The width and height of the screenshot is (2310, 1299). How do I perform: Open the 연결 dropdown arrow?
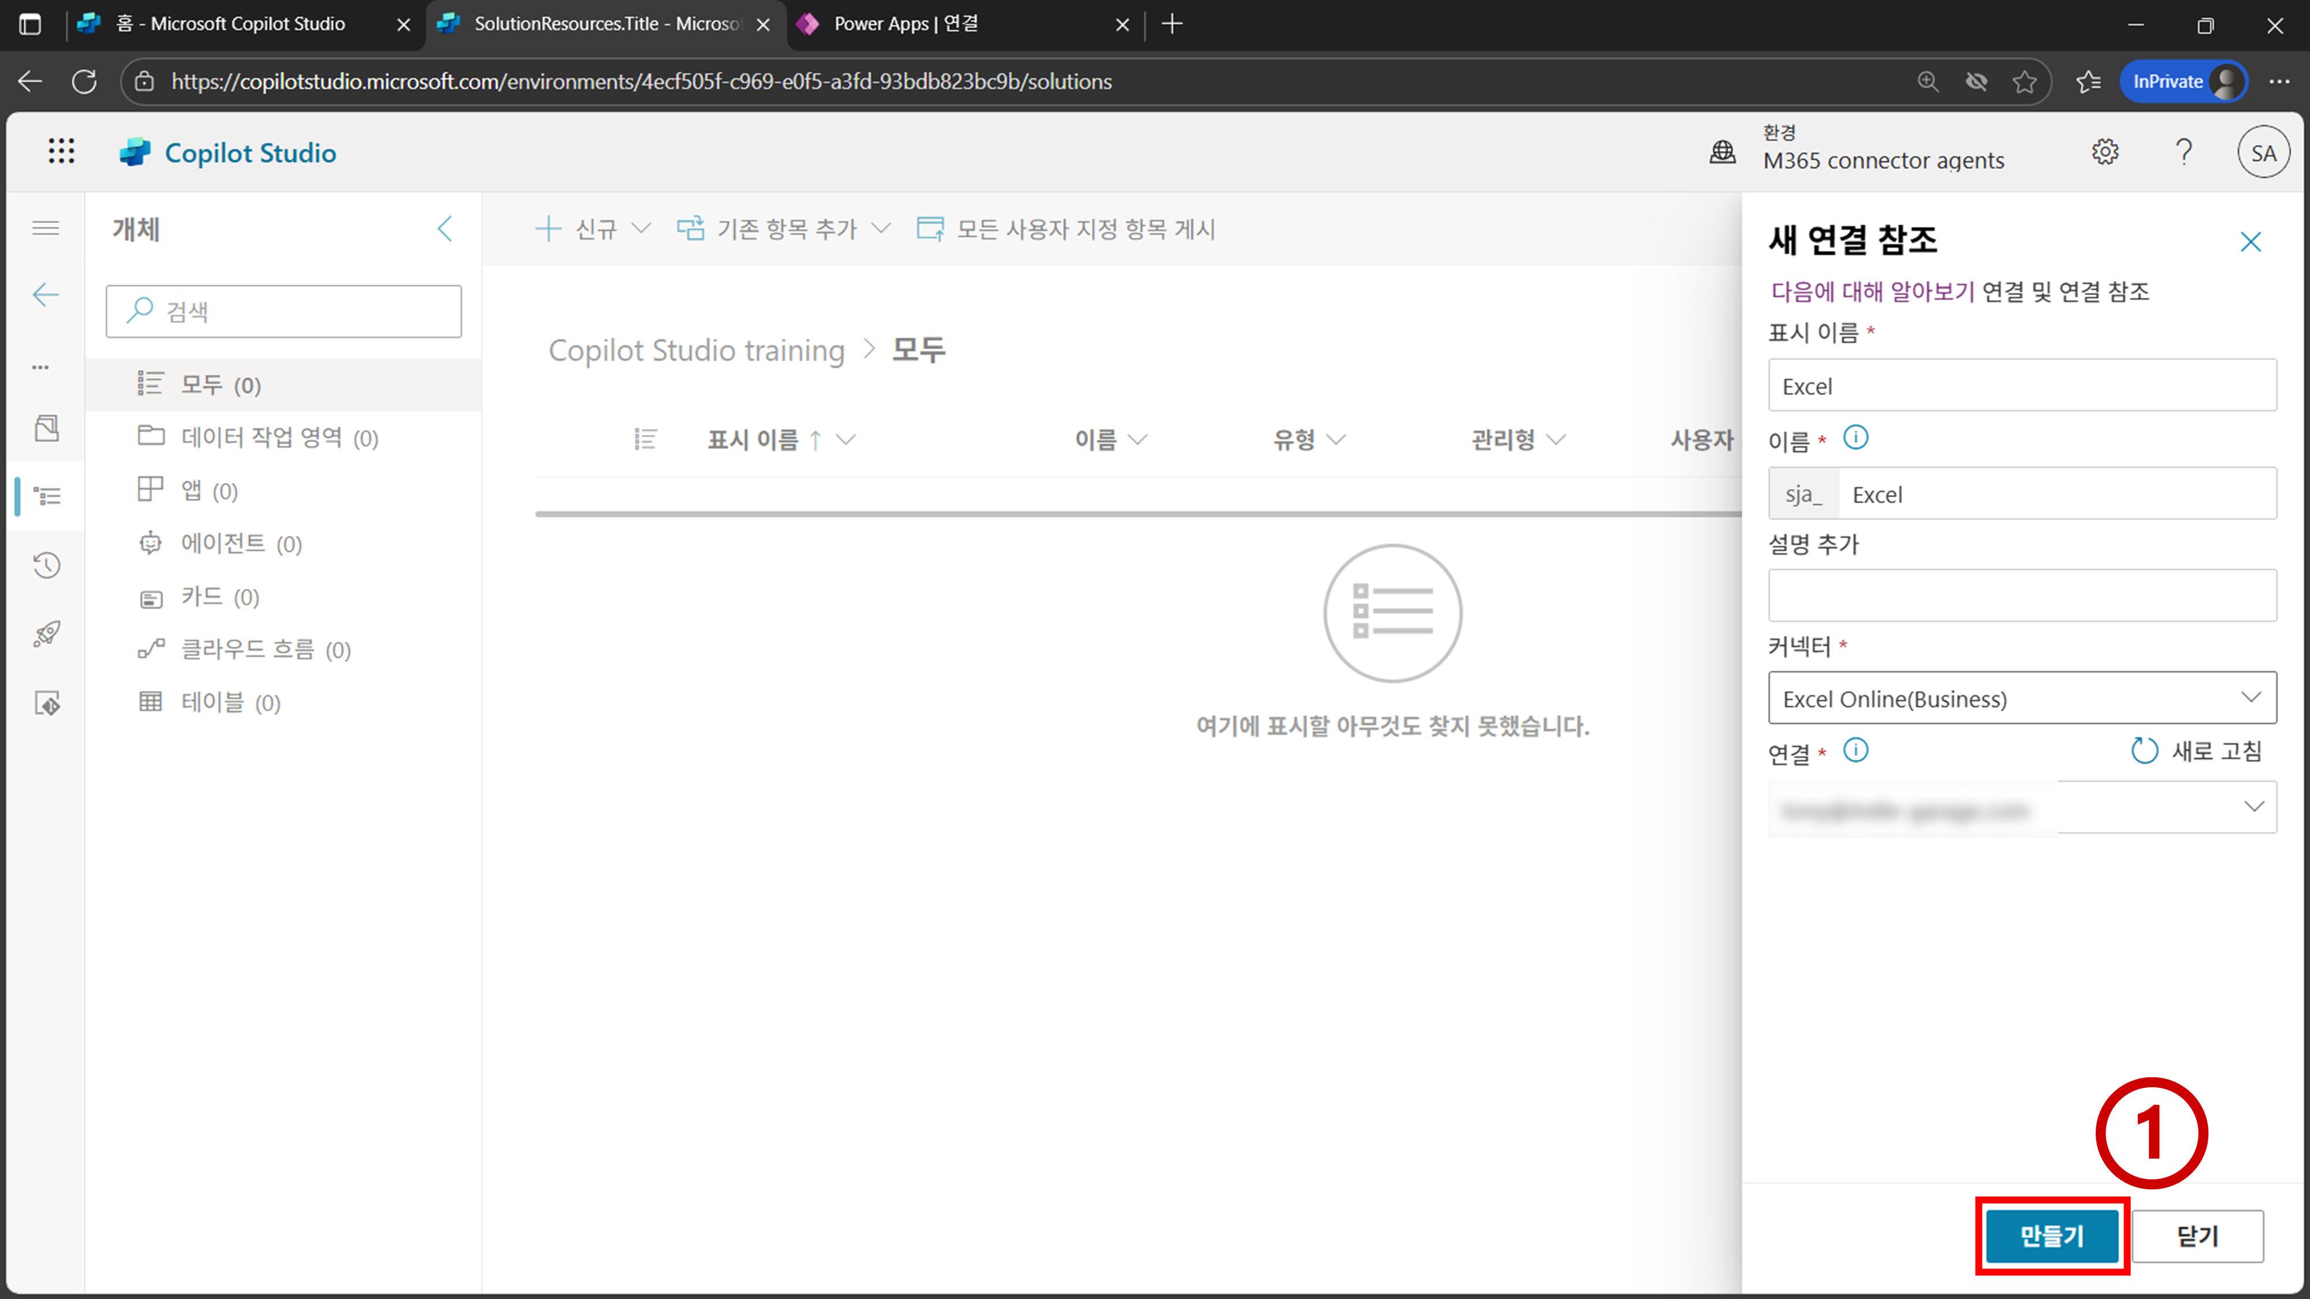tap(2253, 807)
